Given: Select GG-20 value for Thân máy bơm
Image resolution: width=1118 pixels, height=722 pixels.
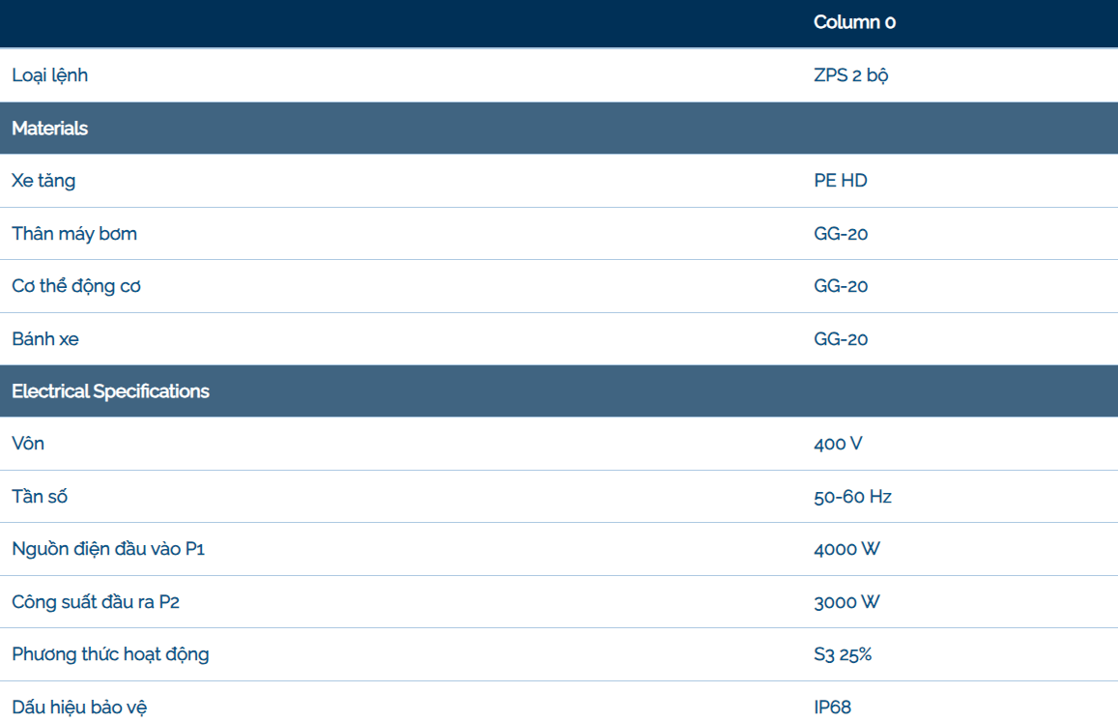Looking at the screenshot, I should point(841,234).
